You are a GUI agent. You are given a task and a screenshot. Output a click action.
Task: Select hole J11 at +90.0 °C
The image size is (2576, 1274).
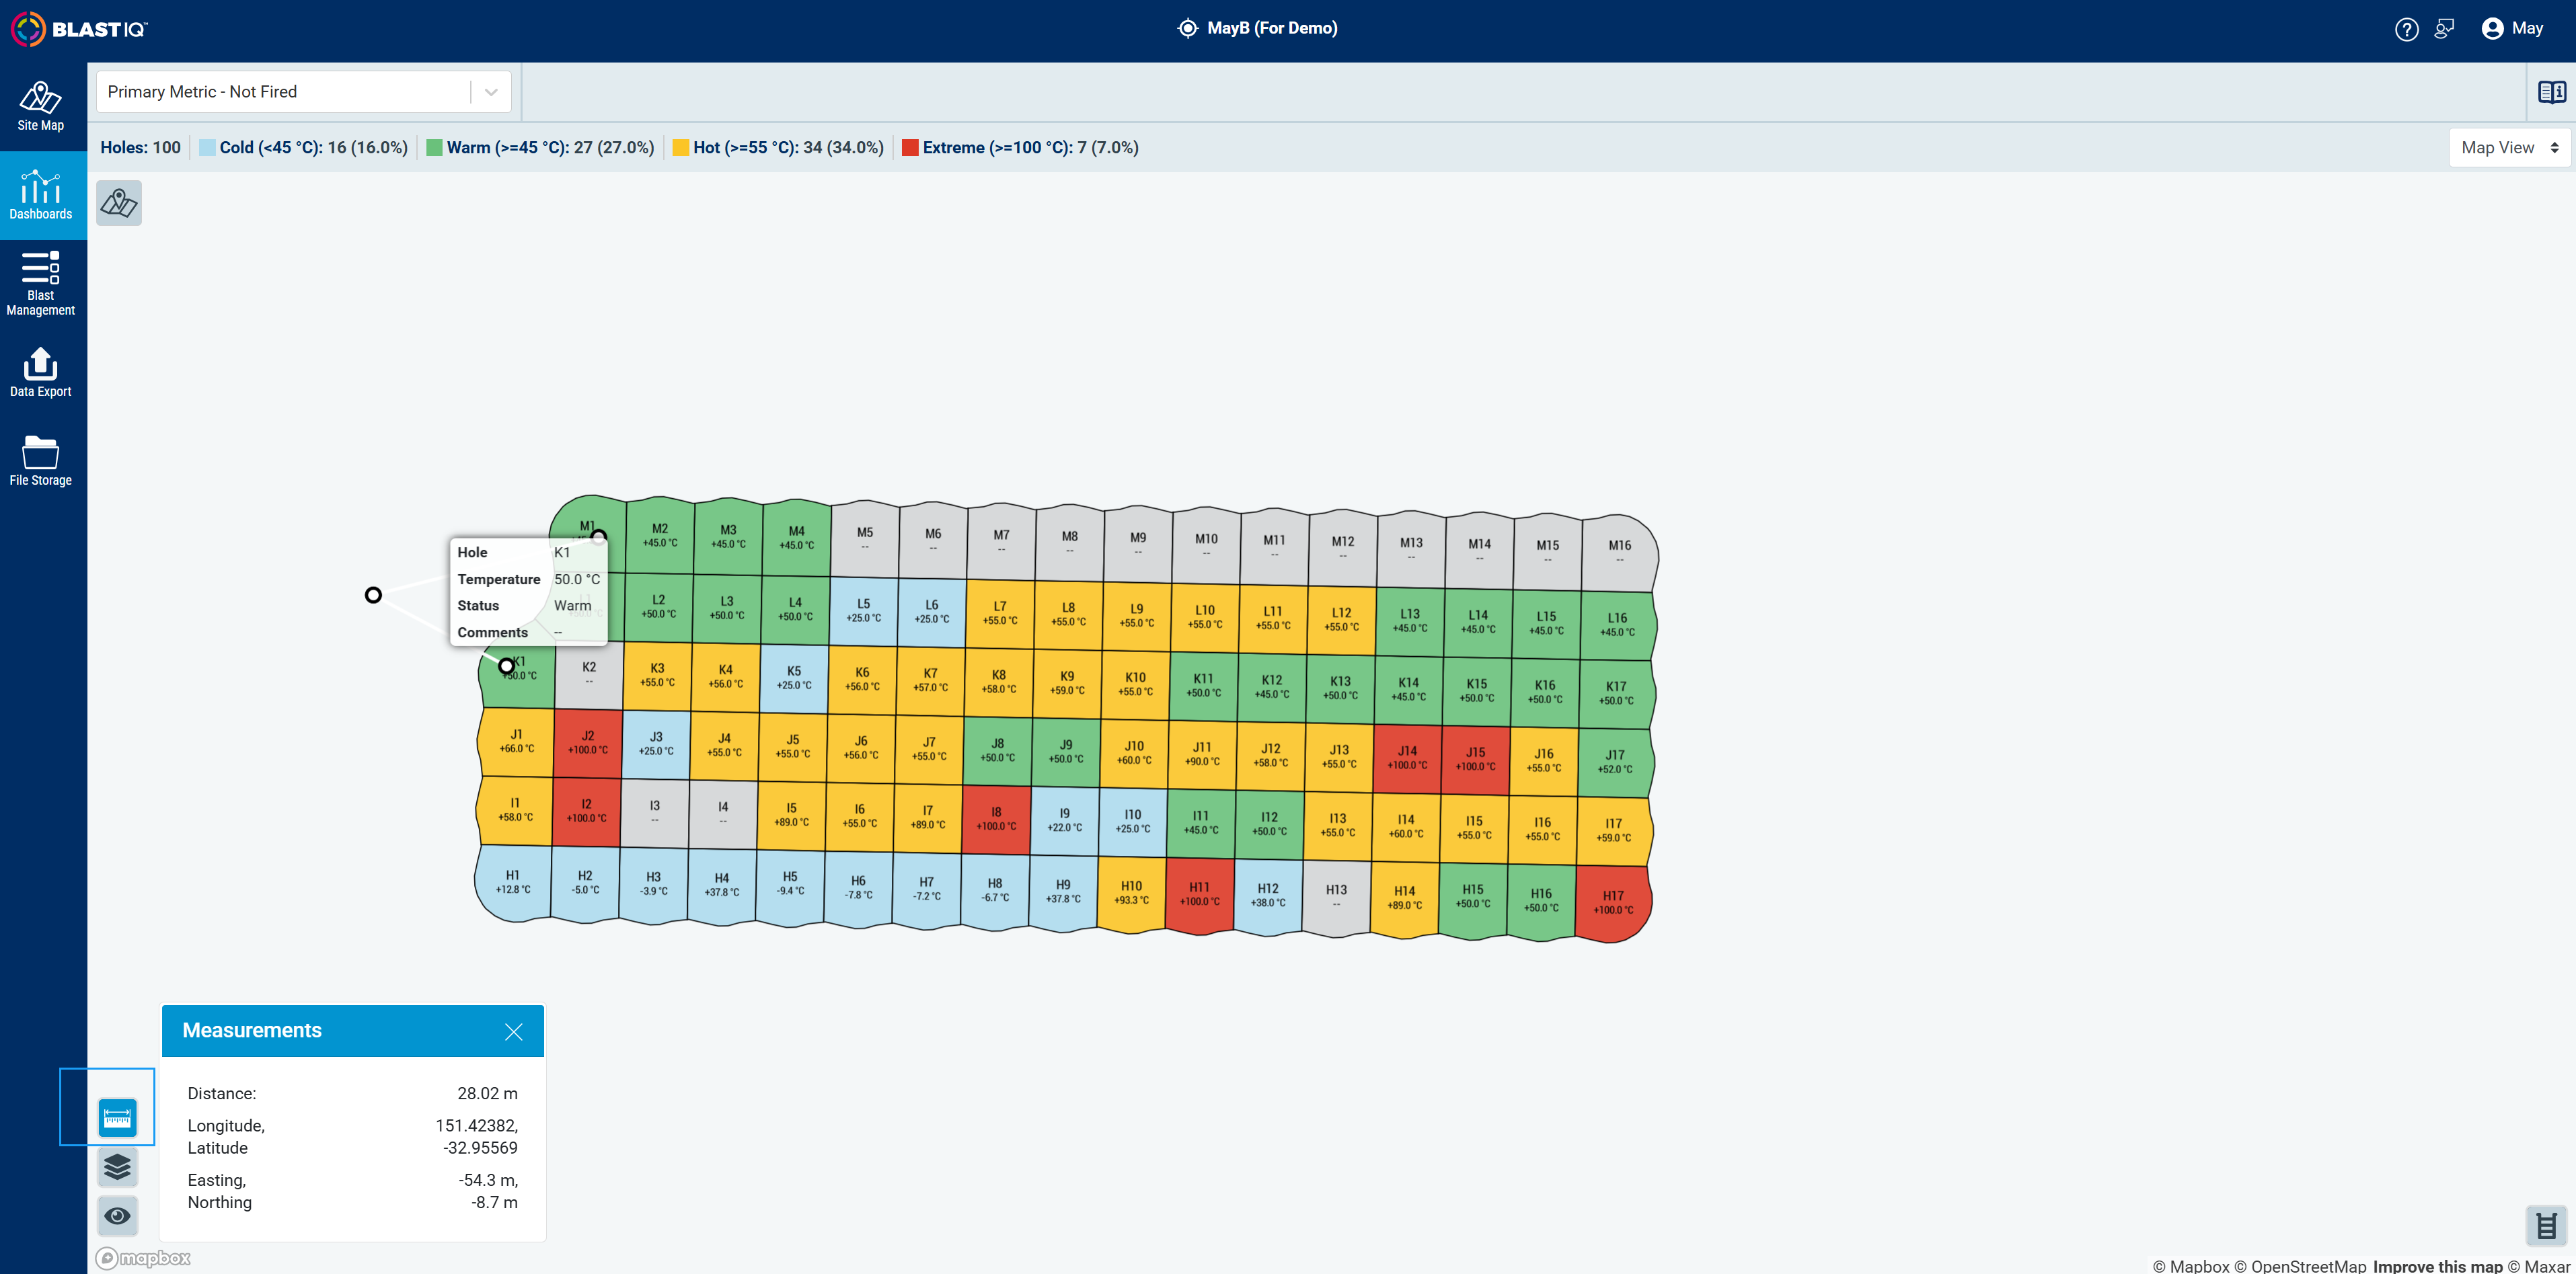tap(1202, 754)
